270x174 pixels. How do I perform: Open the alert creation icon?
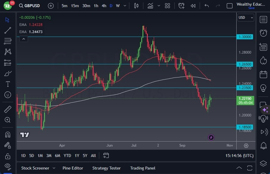pyautogui.click(x=181, y=5)
